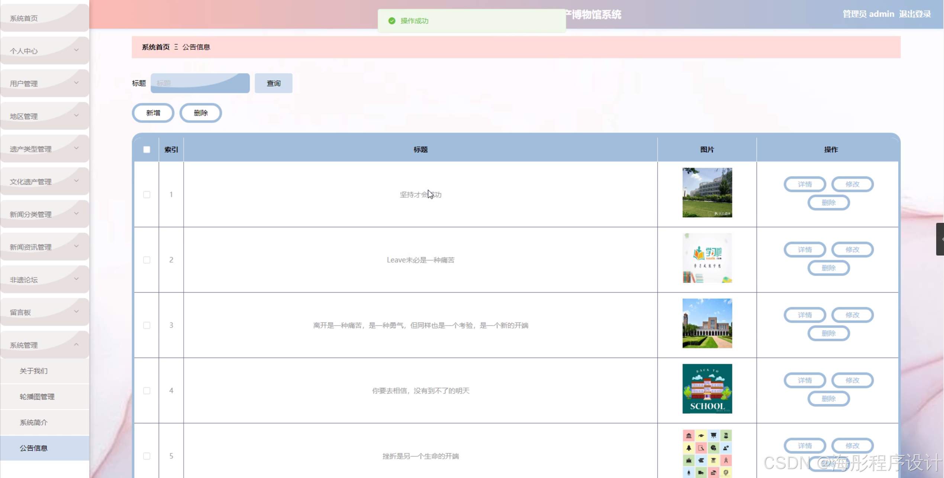
Task: Go to 系统首页 in the sidebar
Action: [x=24, y=18]
